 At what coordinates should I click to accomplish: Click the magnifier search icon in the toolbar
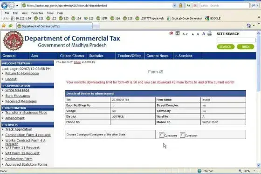point(253,6)
